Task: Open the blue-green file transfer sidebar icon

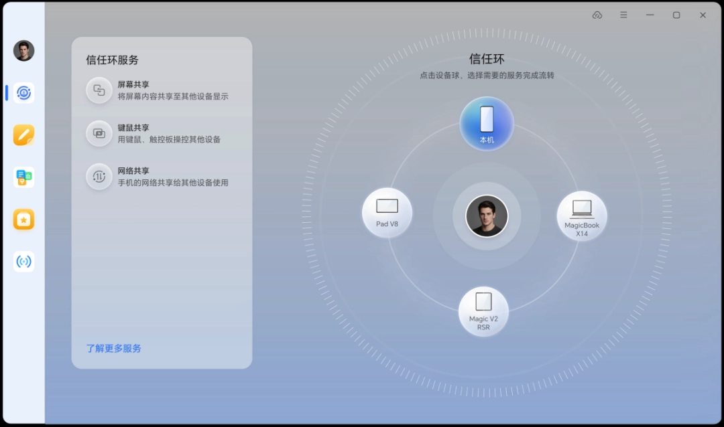Action: coord(23,177)
